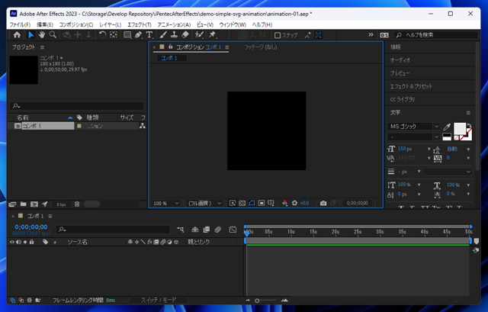The image size is (488, 312).
Task: Click eyedropper in Character panel
Action: pyautogui.click(x=447, y=127)
